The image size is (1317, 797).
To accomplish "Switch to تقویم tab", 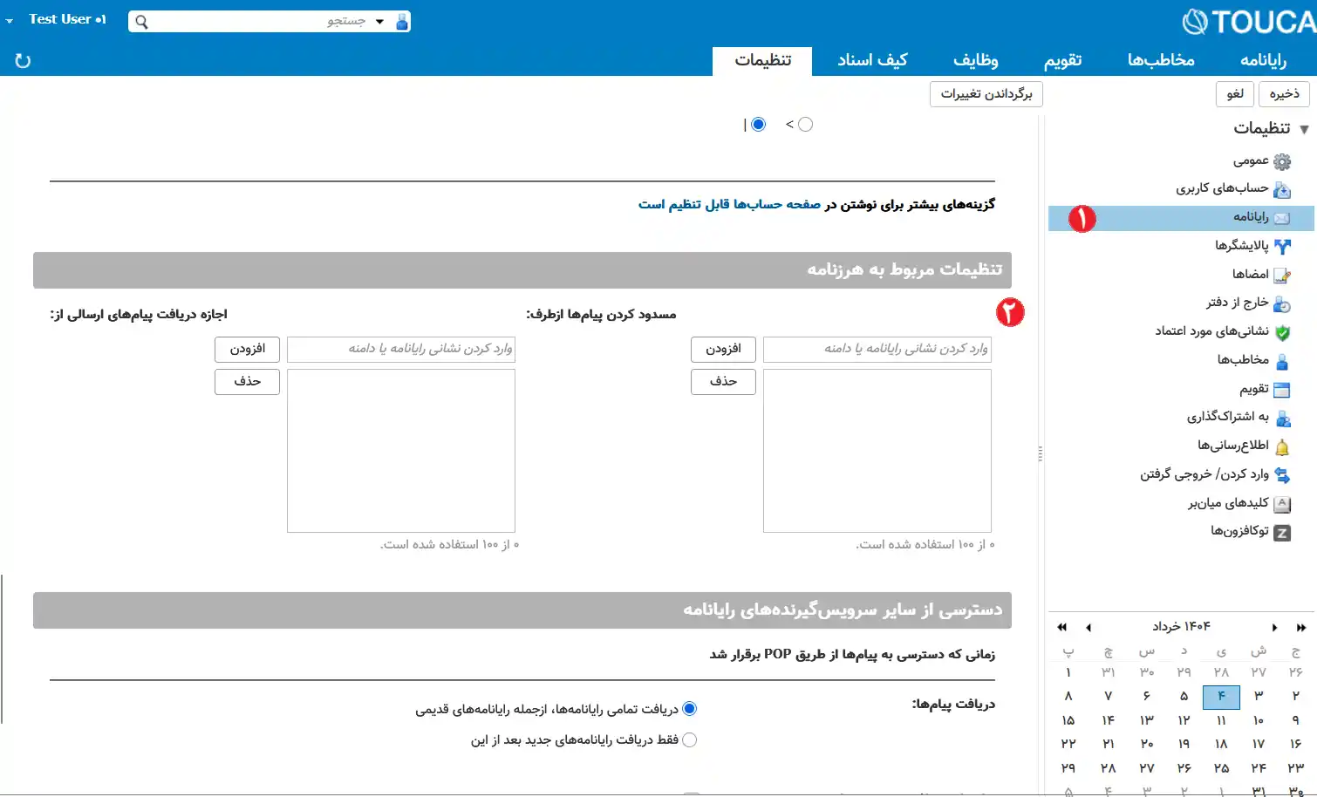I will tap(1062, 60).
